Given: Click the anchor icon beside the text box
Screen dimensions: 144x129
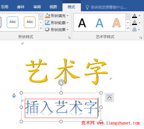Looking at the screenshot, I should [x=14, y=95].
